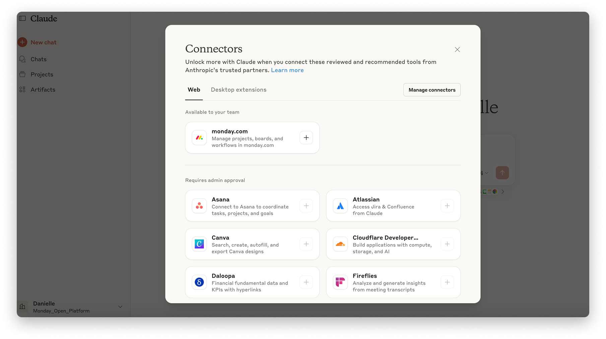Click 'Financial fundamental data and KPIs' description
This screenshot has height=339, width=606.
[250, 286]
